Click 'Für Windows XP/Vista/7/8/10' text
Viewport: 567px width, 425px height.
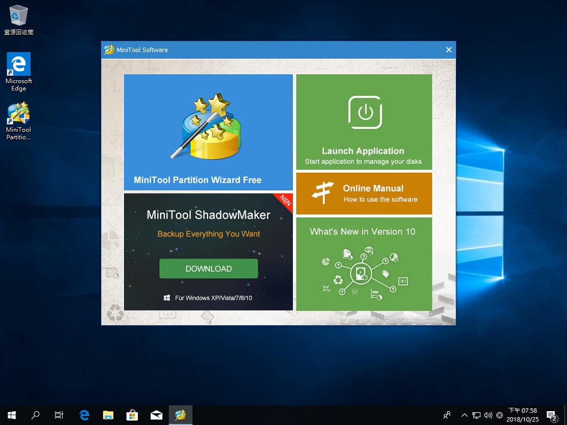coord(213,298)
